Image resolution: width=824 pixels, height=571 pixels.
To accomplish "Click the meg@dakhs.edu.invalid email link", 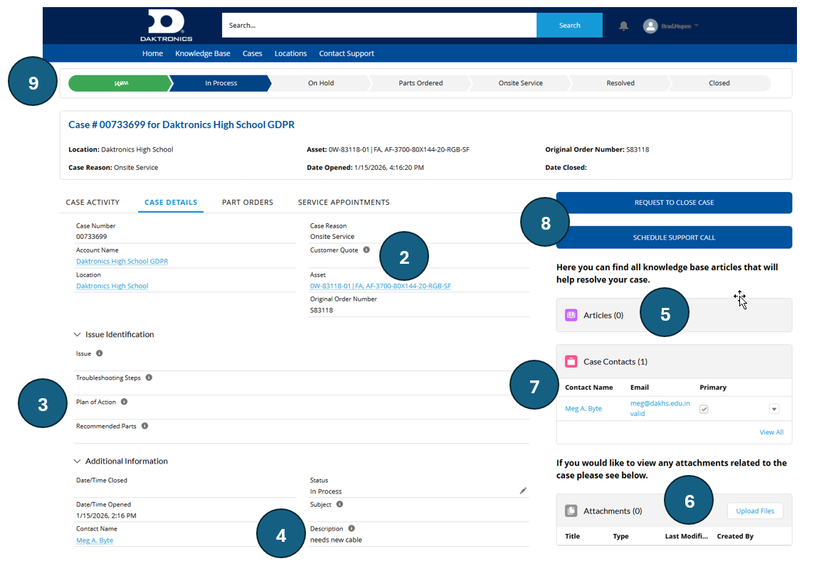I will pyautogui.click(x=660, y=408).
